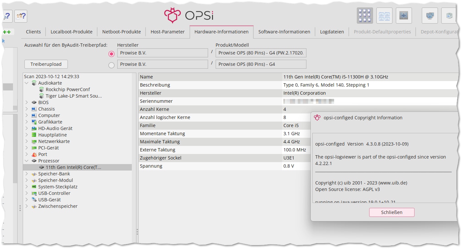Select the Tiger Lake-LP Smart Sou... item
The height and width of the screenshot is (249, 462).
coord(74,96)
